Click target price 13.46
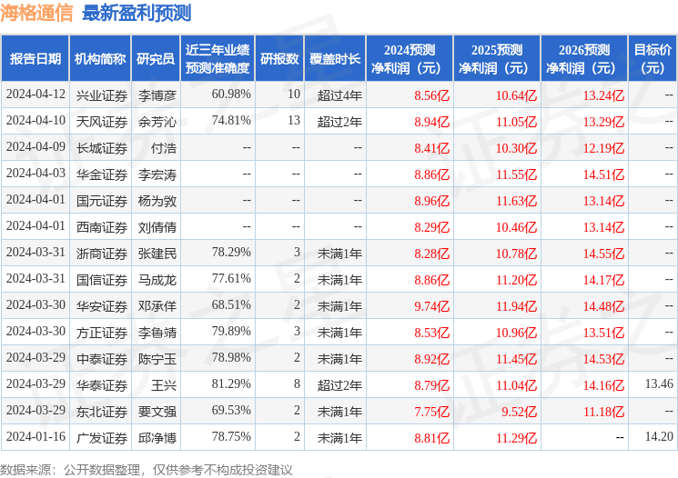This screenshot has height=478, width=678. click(659, 383)
